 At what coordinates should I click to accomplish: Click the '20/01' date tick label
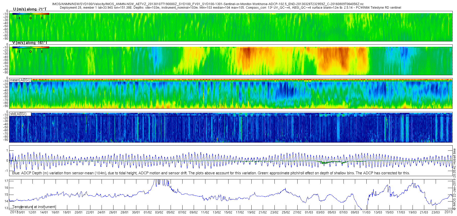pos(78,212)
